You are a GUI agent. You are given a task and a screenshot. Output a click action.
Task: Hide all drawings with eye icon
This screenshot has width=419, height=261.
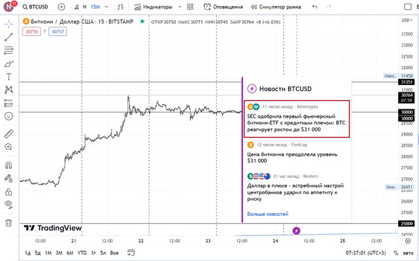pos(9,204)
